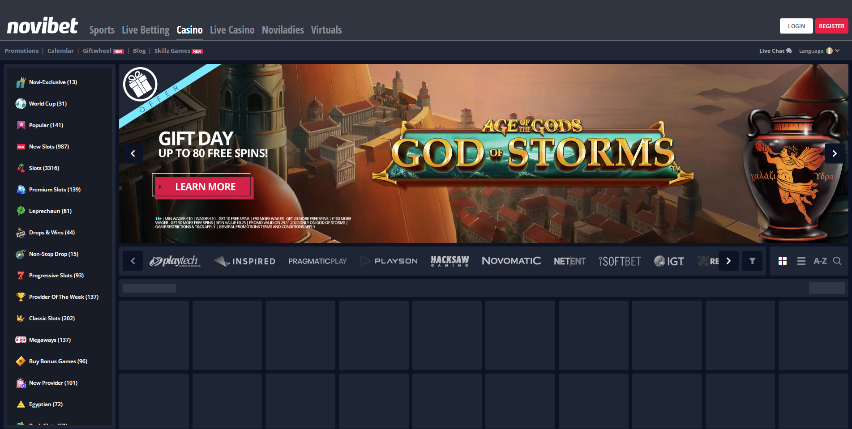Click the New Provider icon
This screenshot has width=852, height=429.
coord(21,383)
